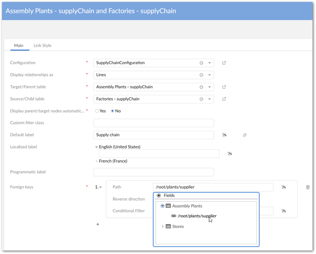Open Configuration record via external link icon

tap(224, 63)
